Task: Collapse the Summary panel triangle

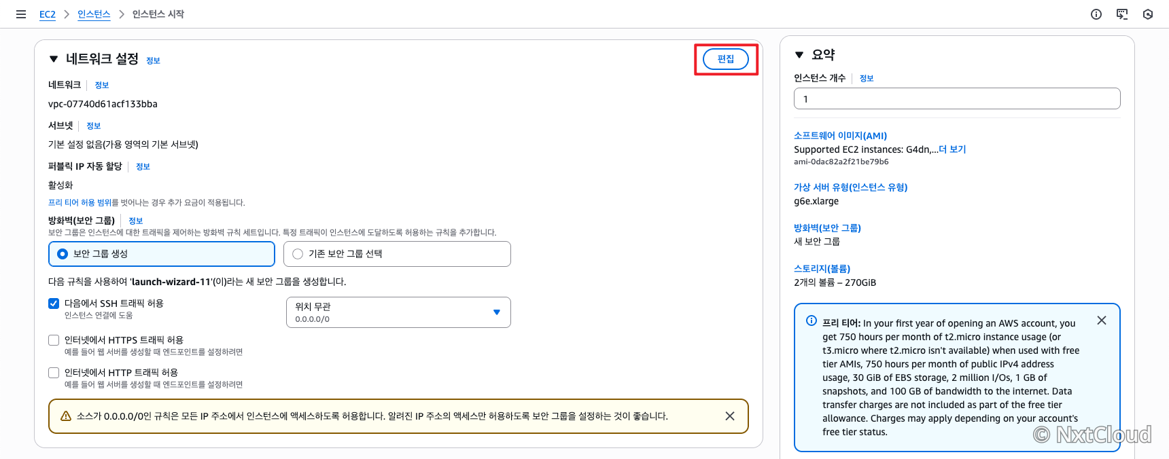Action: click(799, 55)
